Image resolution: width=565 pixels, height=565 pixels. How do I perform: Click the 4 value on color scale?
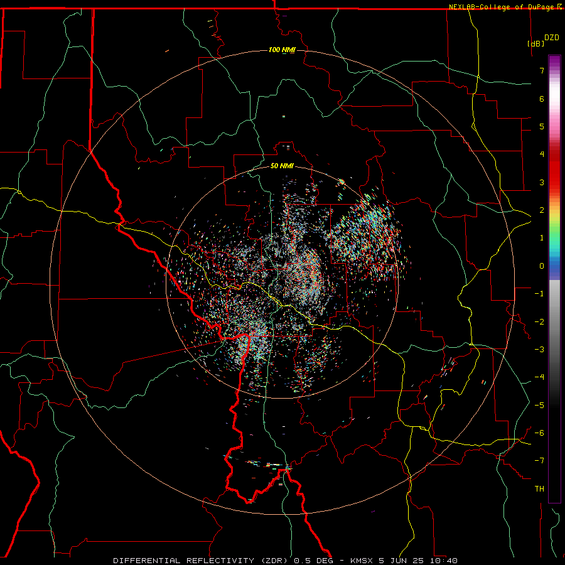coord(542,154)
